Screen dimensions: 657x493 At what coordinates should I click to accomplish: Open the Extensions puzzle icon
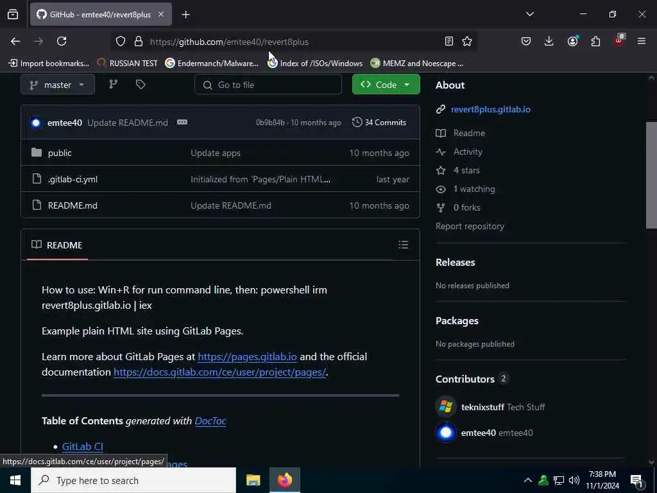[x=595, y=41]
